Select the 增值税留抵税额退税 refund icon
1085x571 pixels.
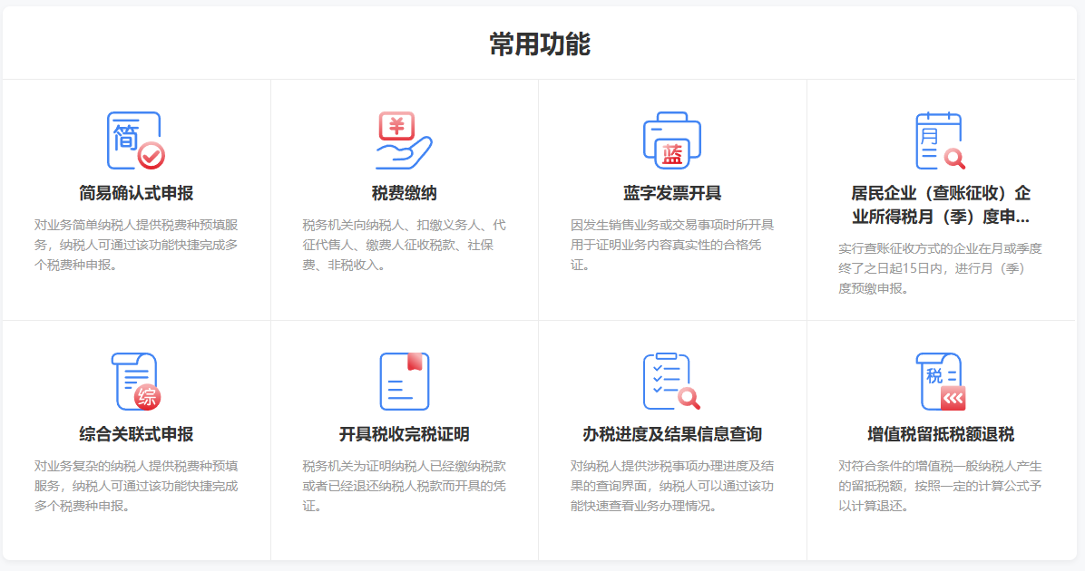click(x=941, y=382)
